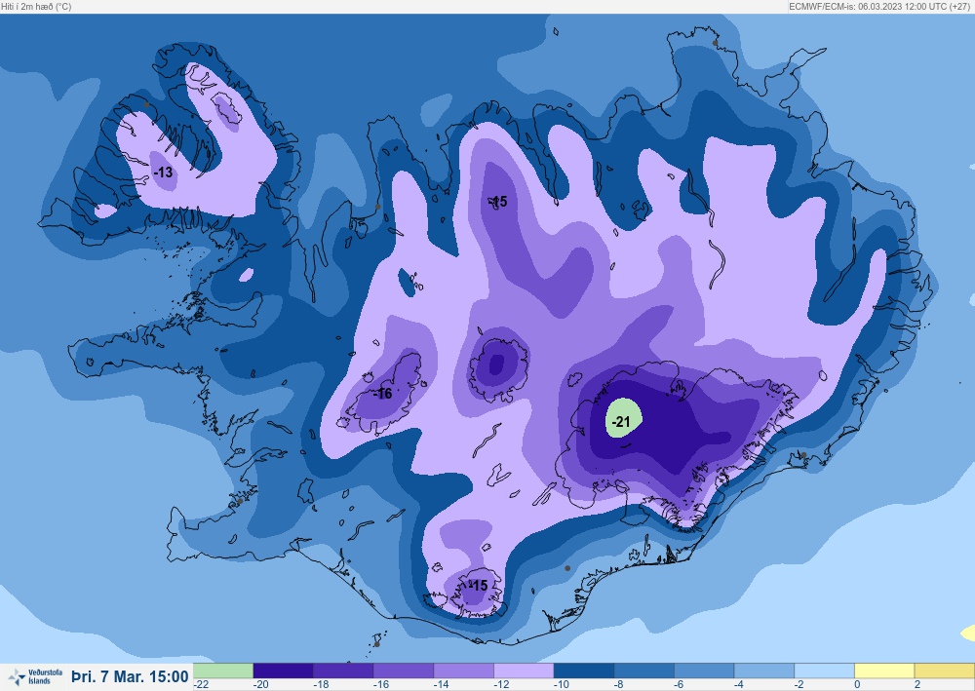Click the legend value -18

(321, 684)
